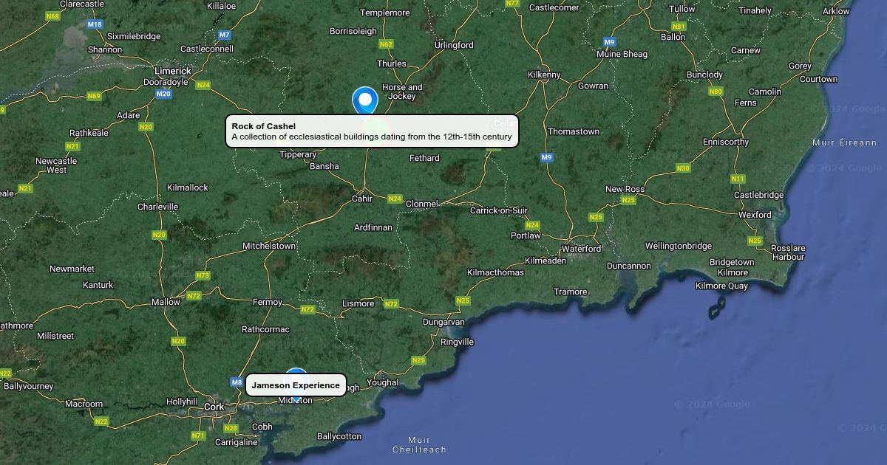Click the N73 road shield

[203, 275]
